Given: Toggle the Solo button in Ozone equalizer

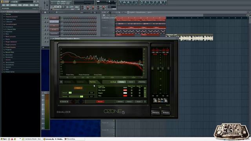Looking at the screenshot, I should click(64, 102).
